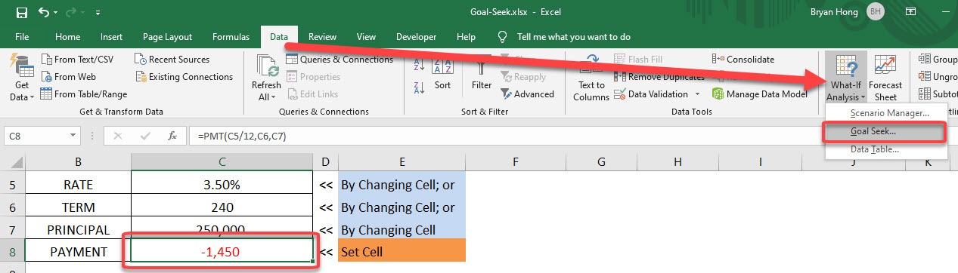958x273 pixels.
Task: Open Existing Connections
Action: click(x=184, y=77)
